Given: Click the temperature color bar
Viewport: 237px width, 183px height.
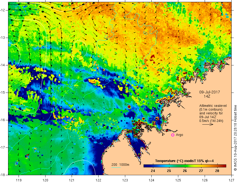Looking at the screenshot, I should pyautogui.click(x=185, y=166).
